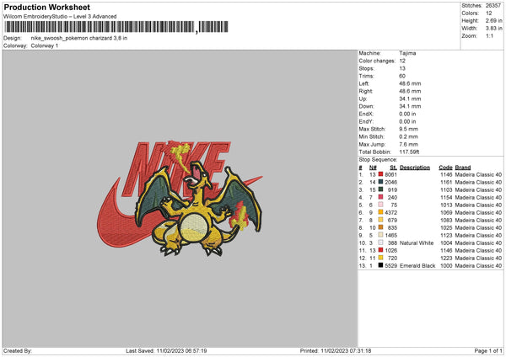
Task: Click 'Madeira Classic 40' in stop row 1
Action: coord(478,174)
